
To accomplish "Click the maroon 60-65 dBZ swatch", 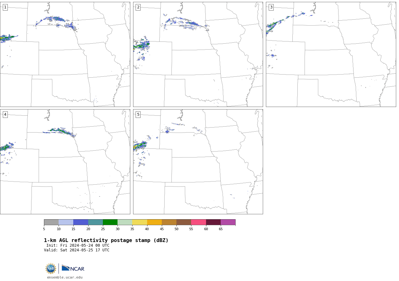I will [x=213, y=222].
